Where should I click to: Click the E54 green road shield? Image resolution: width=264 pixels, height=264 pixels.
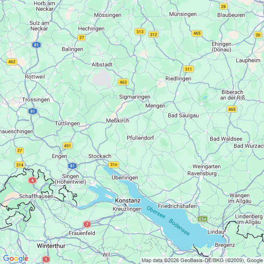(202, 219)
